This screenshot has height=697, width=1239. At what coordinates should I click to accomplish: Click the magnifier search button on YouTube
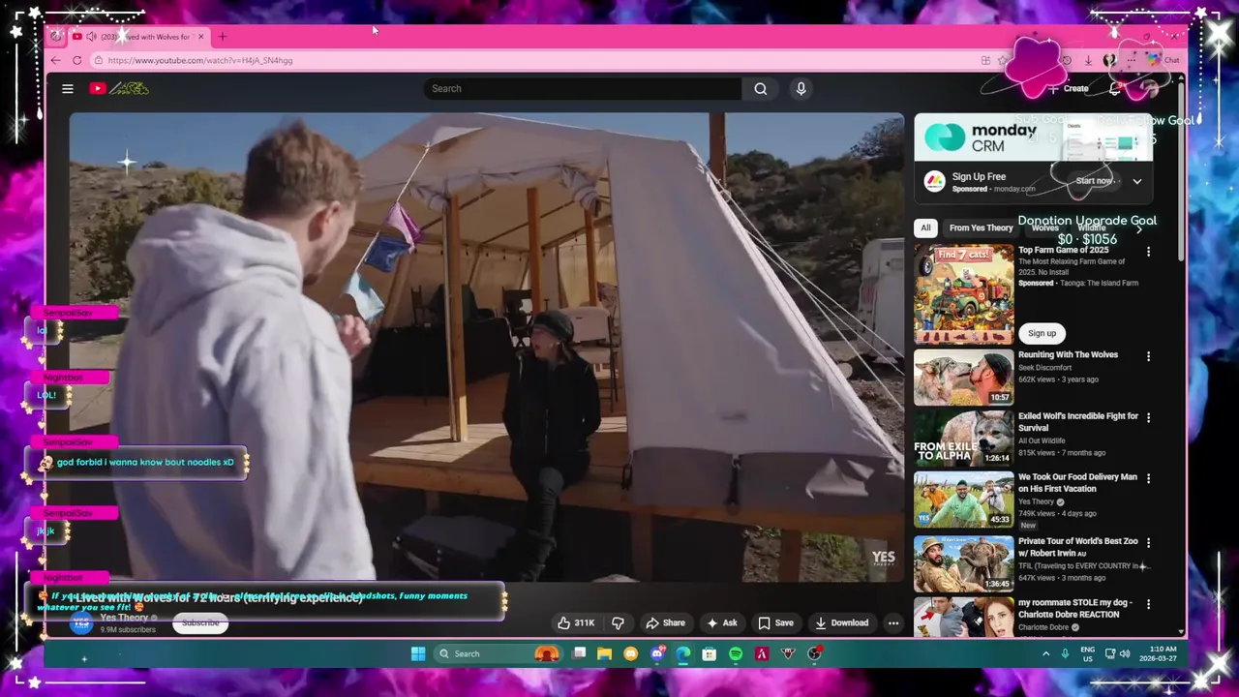[x=761, y=88]
